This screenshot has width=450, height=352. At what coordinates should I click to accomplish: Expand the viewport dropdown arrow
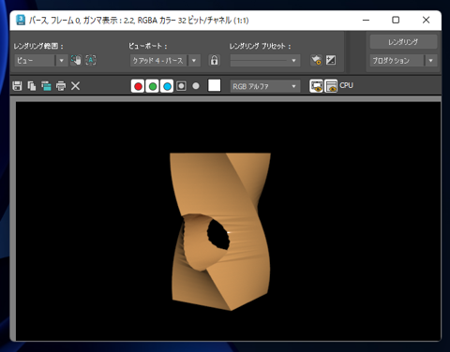pos(194,60)
